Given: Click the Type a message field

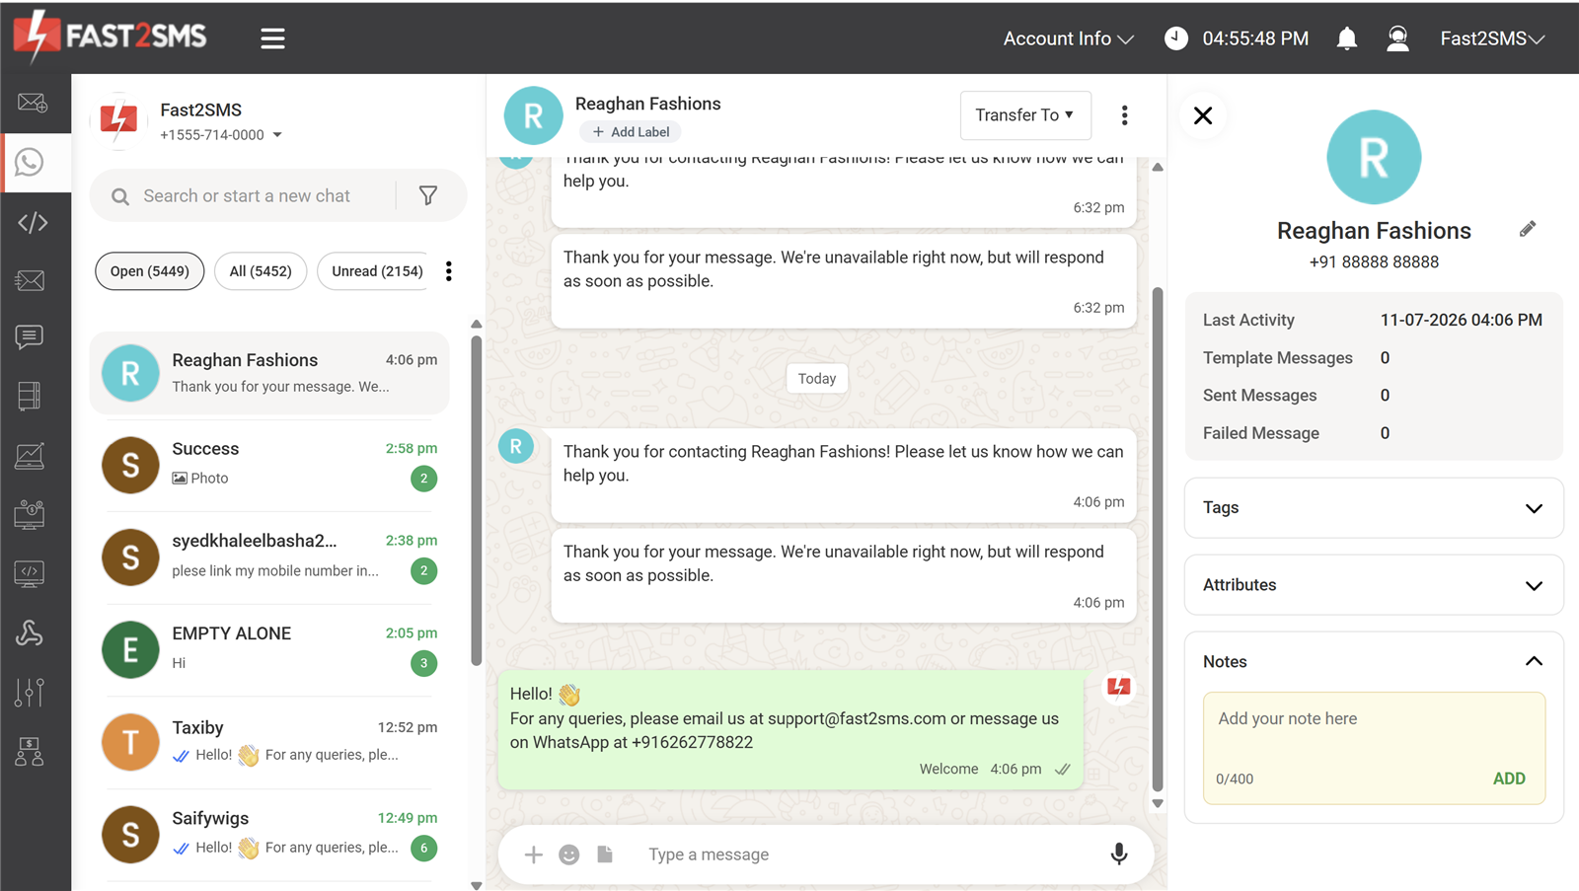Looking at the screenshot, I should pos(868,854).
